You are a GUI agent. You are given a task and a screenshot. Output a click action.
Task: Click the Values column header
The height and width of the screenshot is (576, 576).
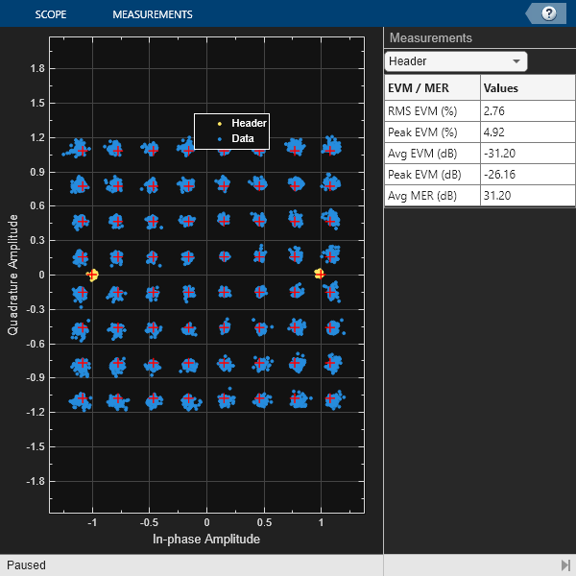[x=501, y=88]
